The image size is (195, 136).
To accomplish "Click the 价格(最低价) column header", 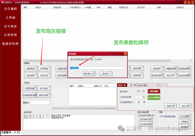I will pos(75,7).
